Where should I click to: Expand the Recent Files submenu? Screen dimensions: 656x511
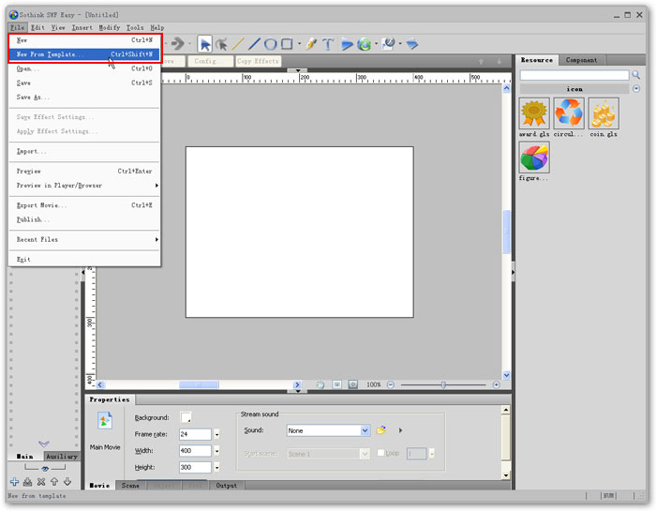click(84, 239)
